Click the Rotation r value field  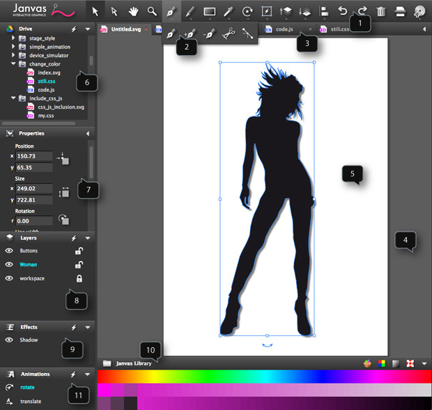click(33, 220)
